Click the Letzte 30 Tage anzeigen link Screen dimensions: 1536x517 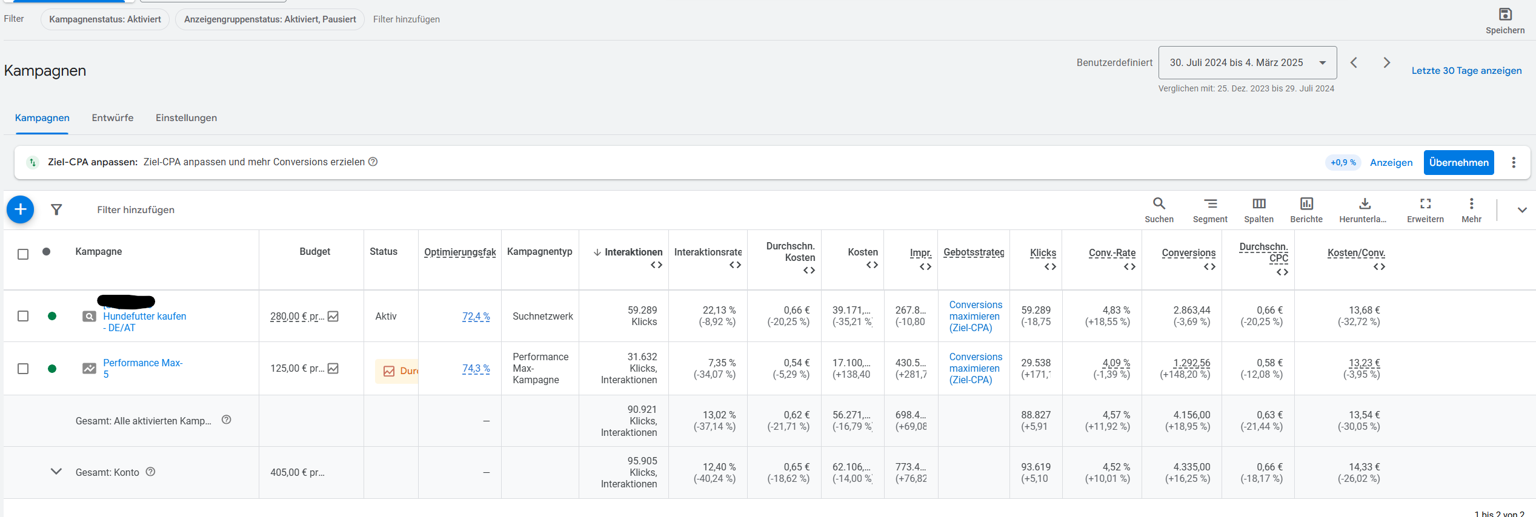[1466, 71]
